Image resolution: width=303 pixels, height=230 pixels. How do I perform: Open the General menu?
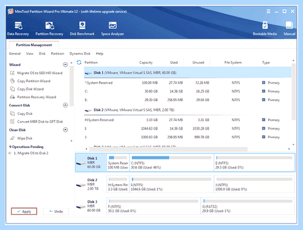click(x=15, y=53)
